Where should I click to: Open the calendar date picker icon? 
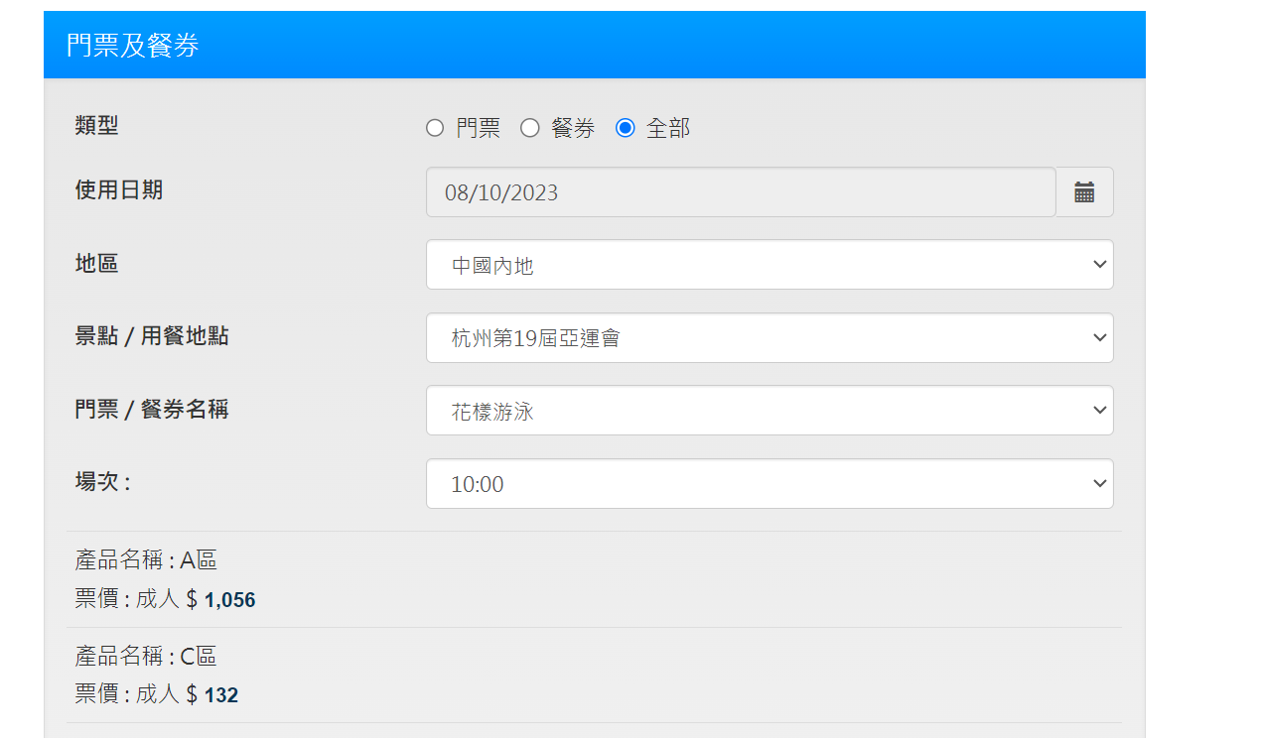(1084, 192)
